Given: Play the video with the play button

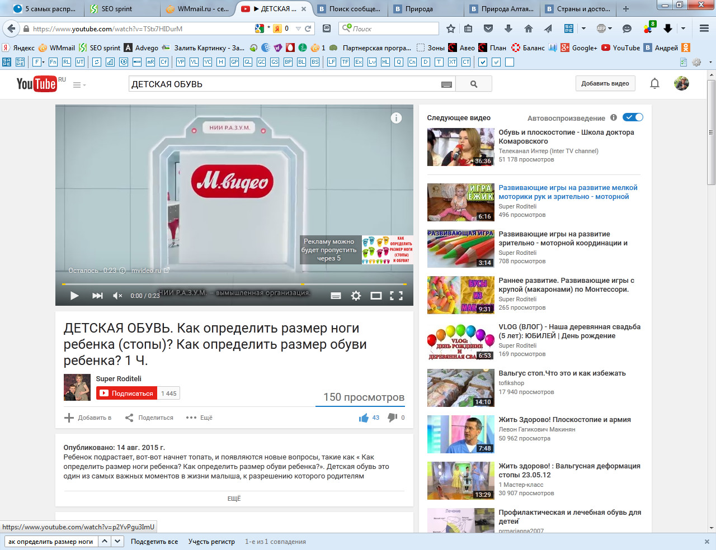Looking at the screenshot, I should coord(74,296).
